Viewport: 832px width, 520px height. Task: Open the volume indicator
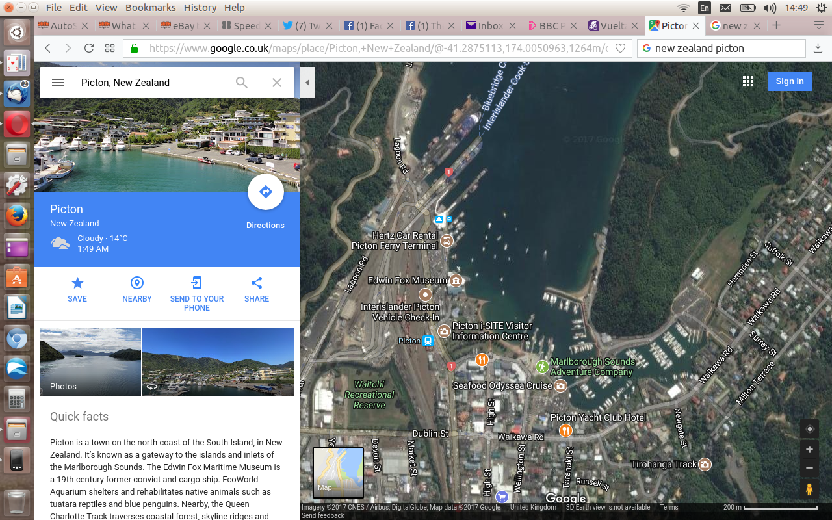[770, 8]
